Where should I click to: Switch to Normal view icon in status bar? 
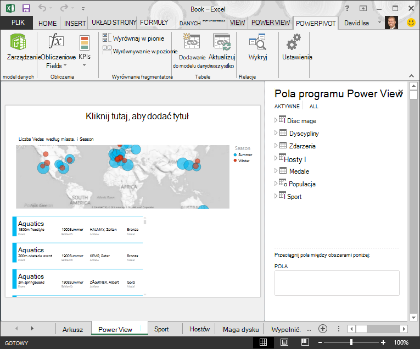(x=263, y=342)
